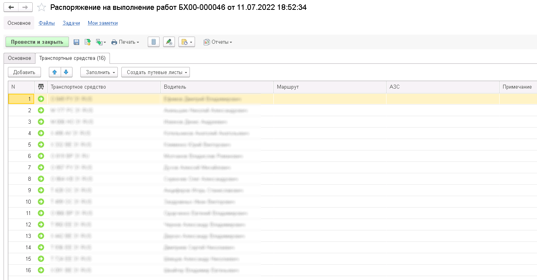Click the Добавить button
This screenshot has width=537, height=280.
24,72
